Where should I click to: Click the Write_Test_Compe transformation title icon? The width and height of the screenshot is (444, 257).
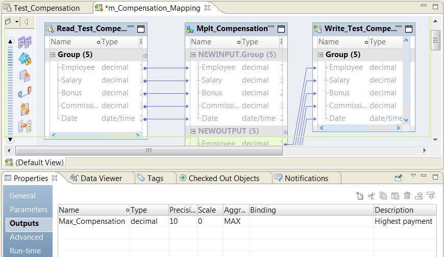click(318, 29)
